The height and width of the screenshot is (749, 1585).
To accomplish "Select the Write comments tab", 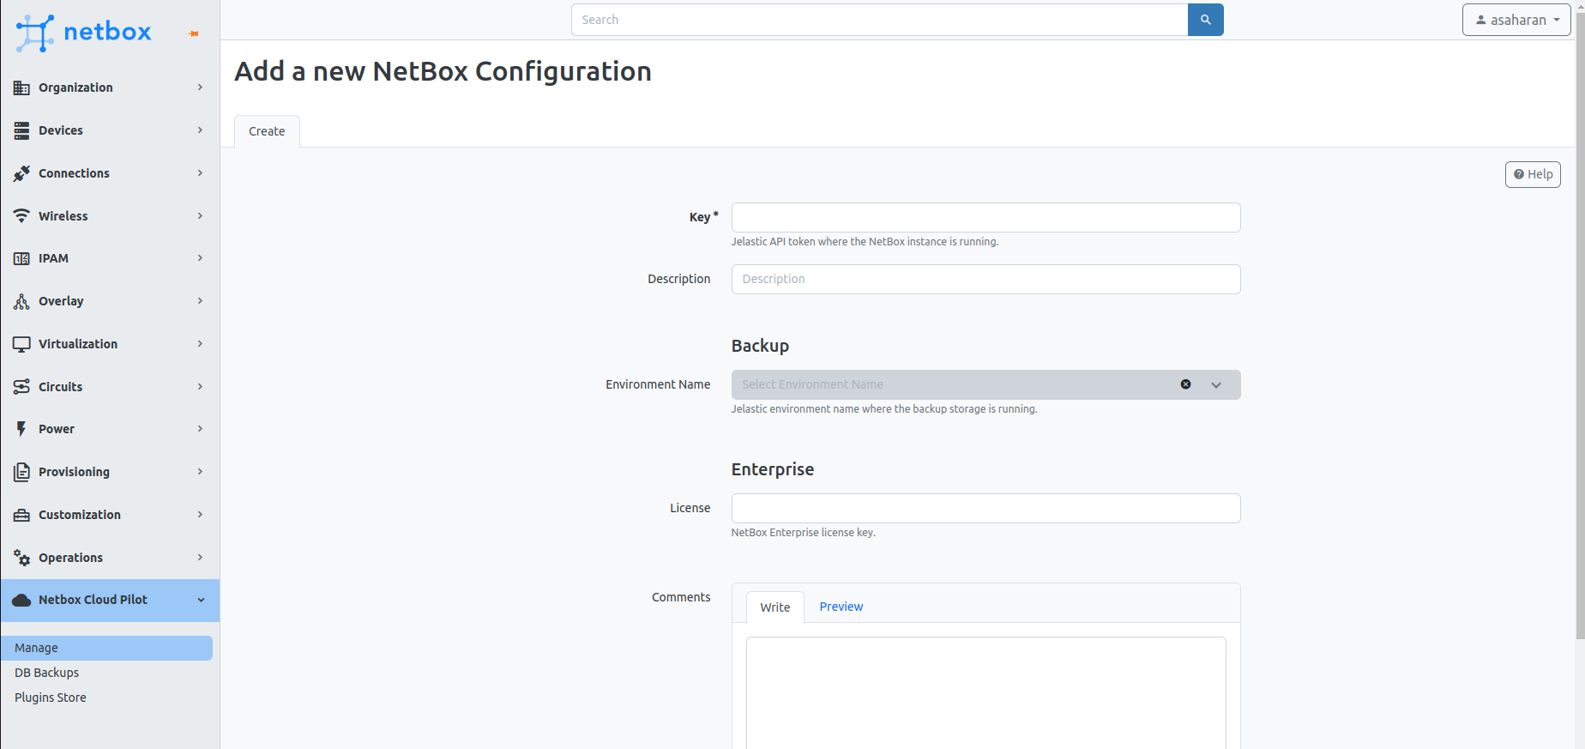I will pyautogui.click(x=774, y=607).
